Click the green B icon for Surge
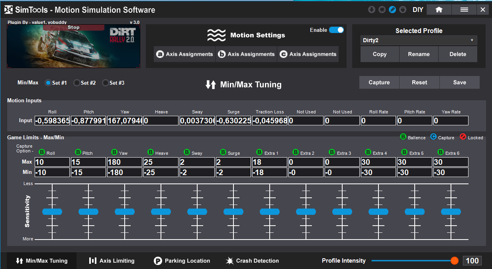This screenshot has height=269, width=492. coord(223,152)
